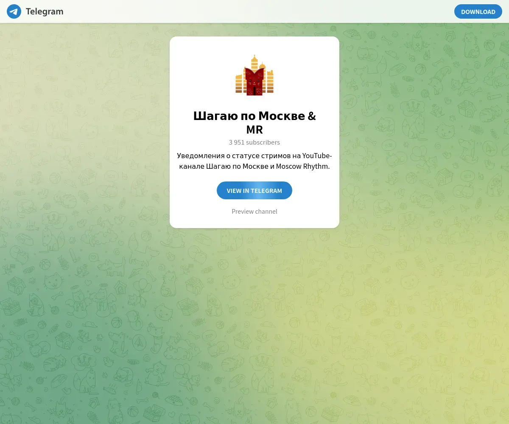Click the Telegram paper-plane logo icon
Screen dimensions: 509x424
[x=14, y=11]
